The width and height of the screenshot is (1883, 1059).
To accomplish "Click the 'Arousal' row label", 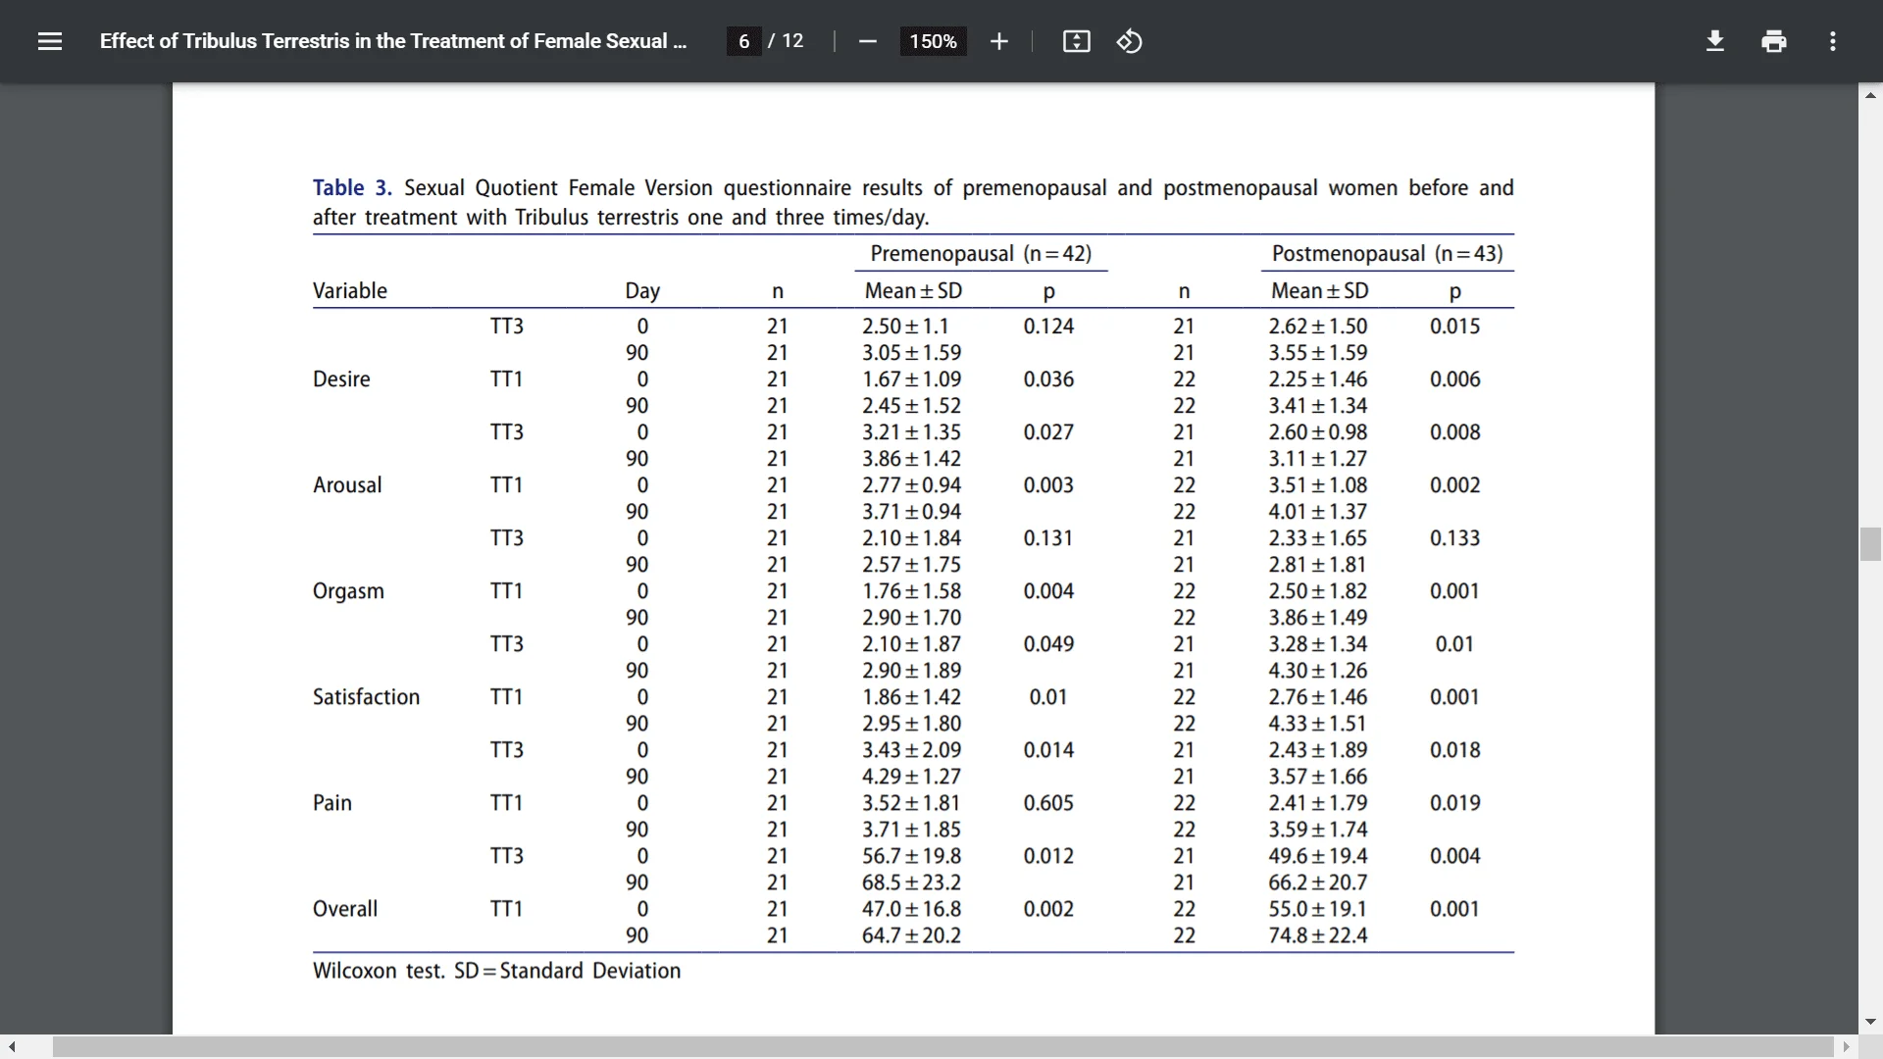I will tap(347, 485).
